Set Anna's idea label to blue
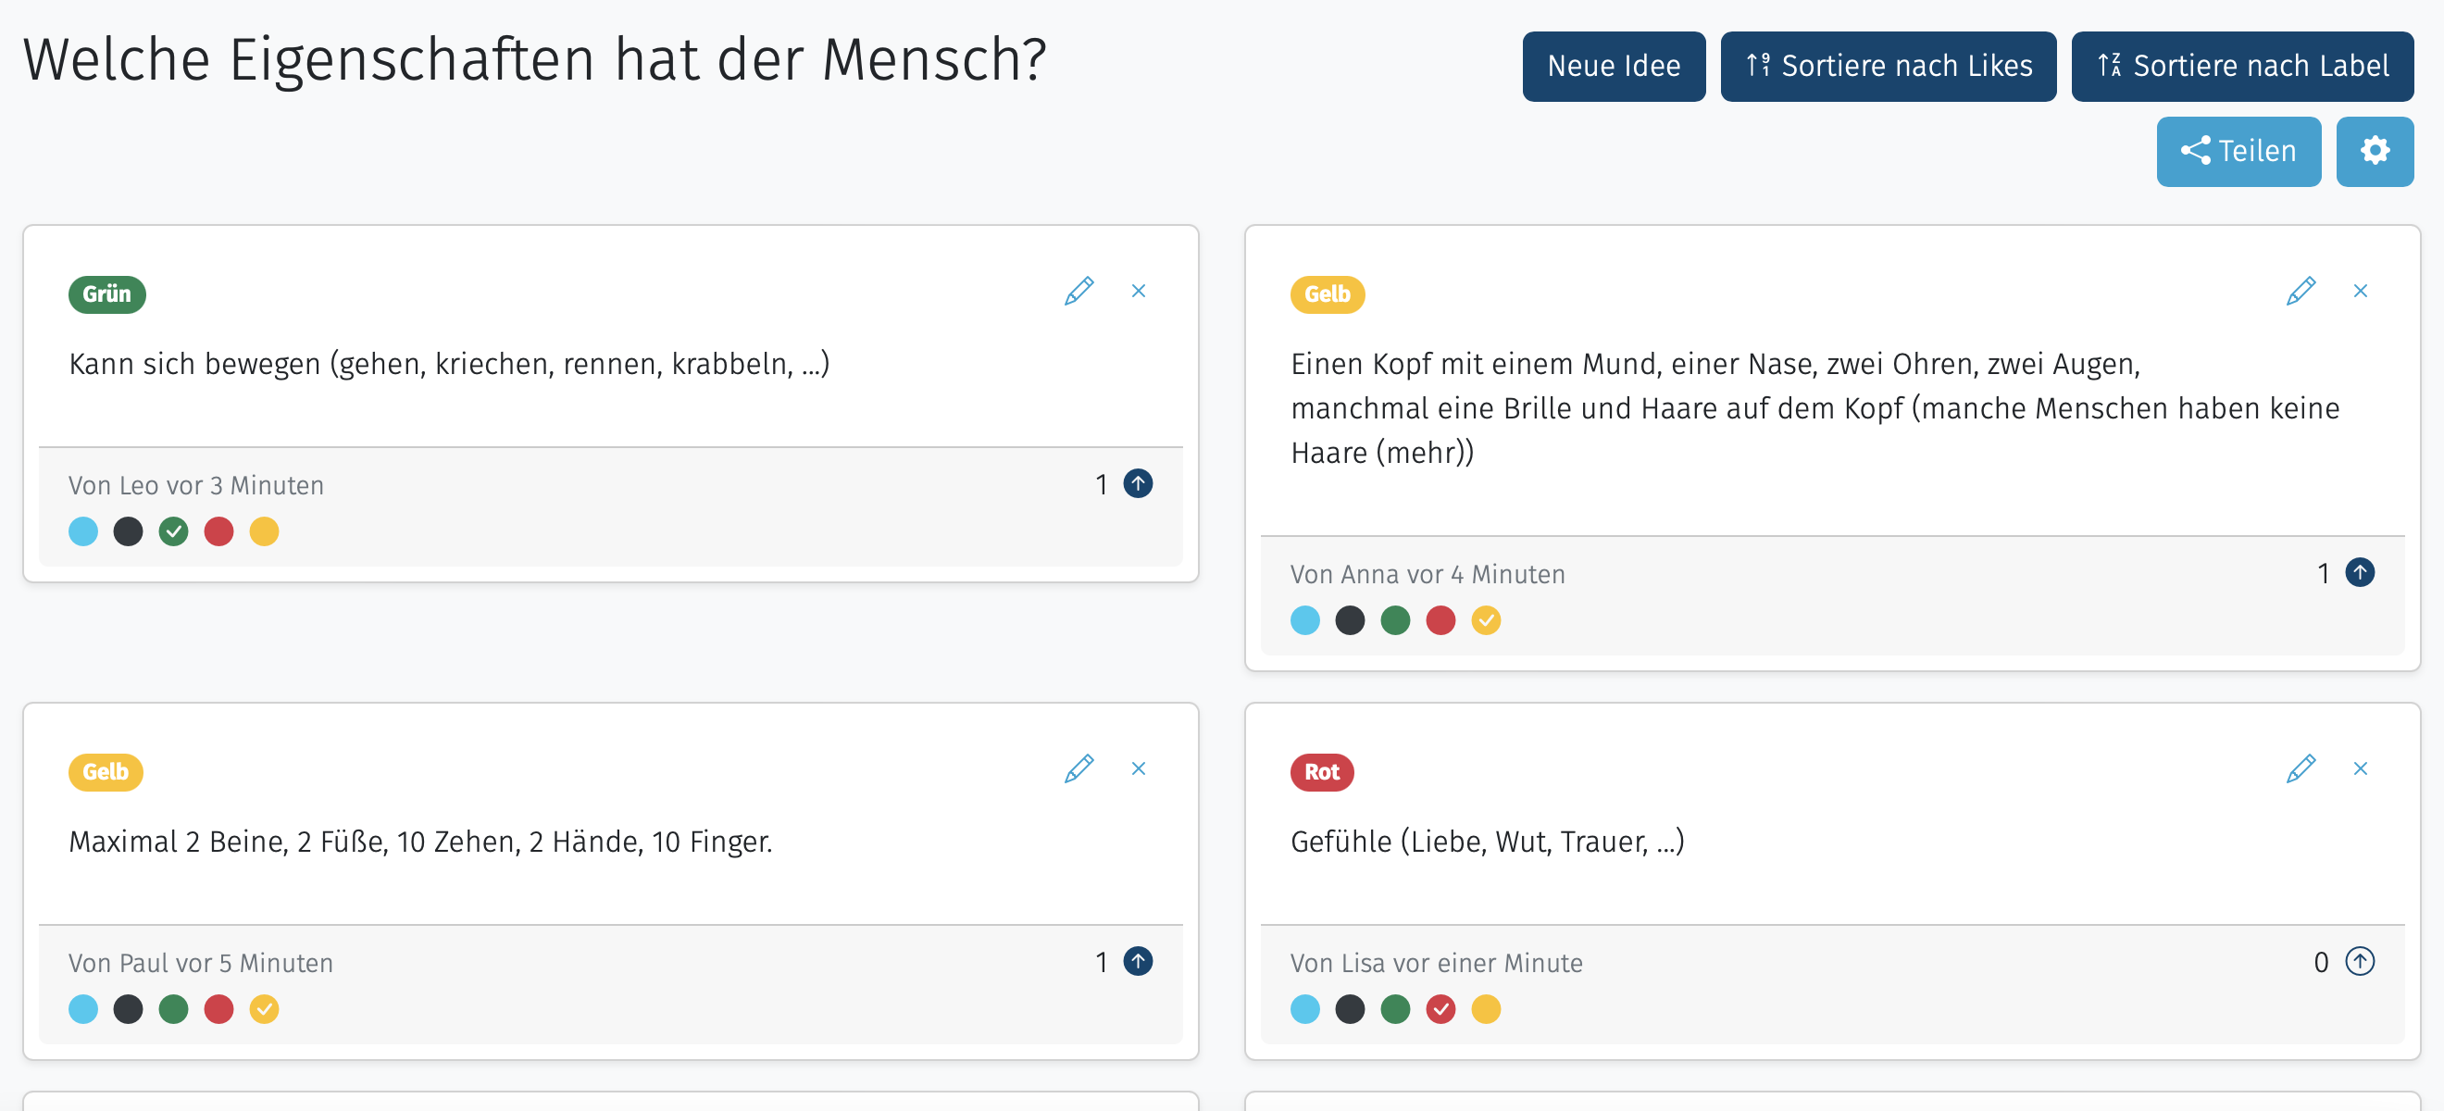This screenshot has width=2444, height=1111. pyautogui.click(x=1305, y=620)
